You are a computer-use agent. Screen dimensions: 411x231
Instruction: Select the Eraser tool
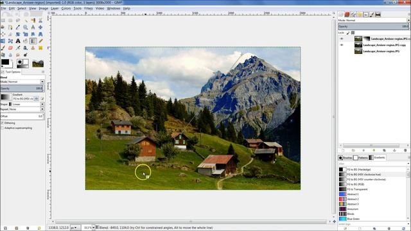click(x=10, y=47)
